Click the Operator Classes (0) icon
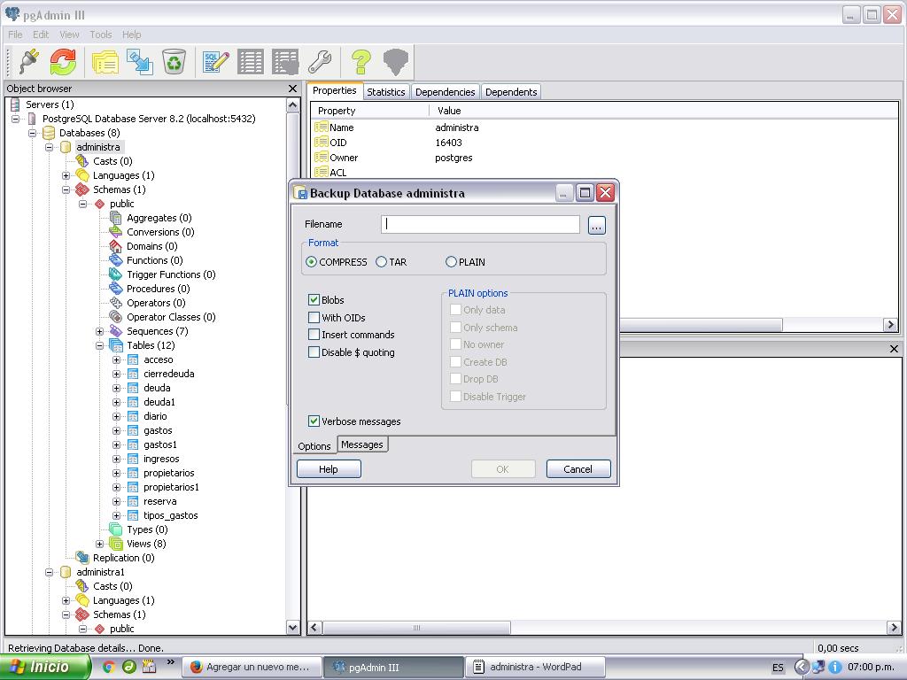The width and height of the screenshot is (907, 680). 116,317
